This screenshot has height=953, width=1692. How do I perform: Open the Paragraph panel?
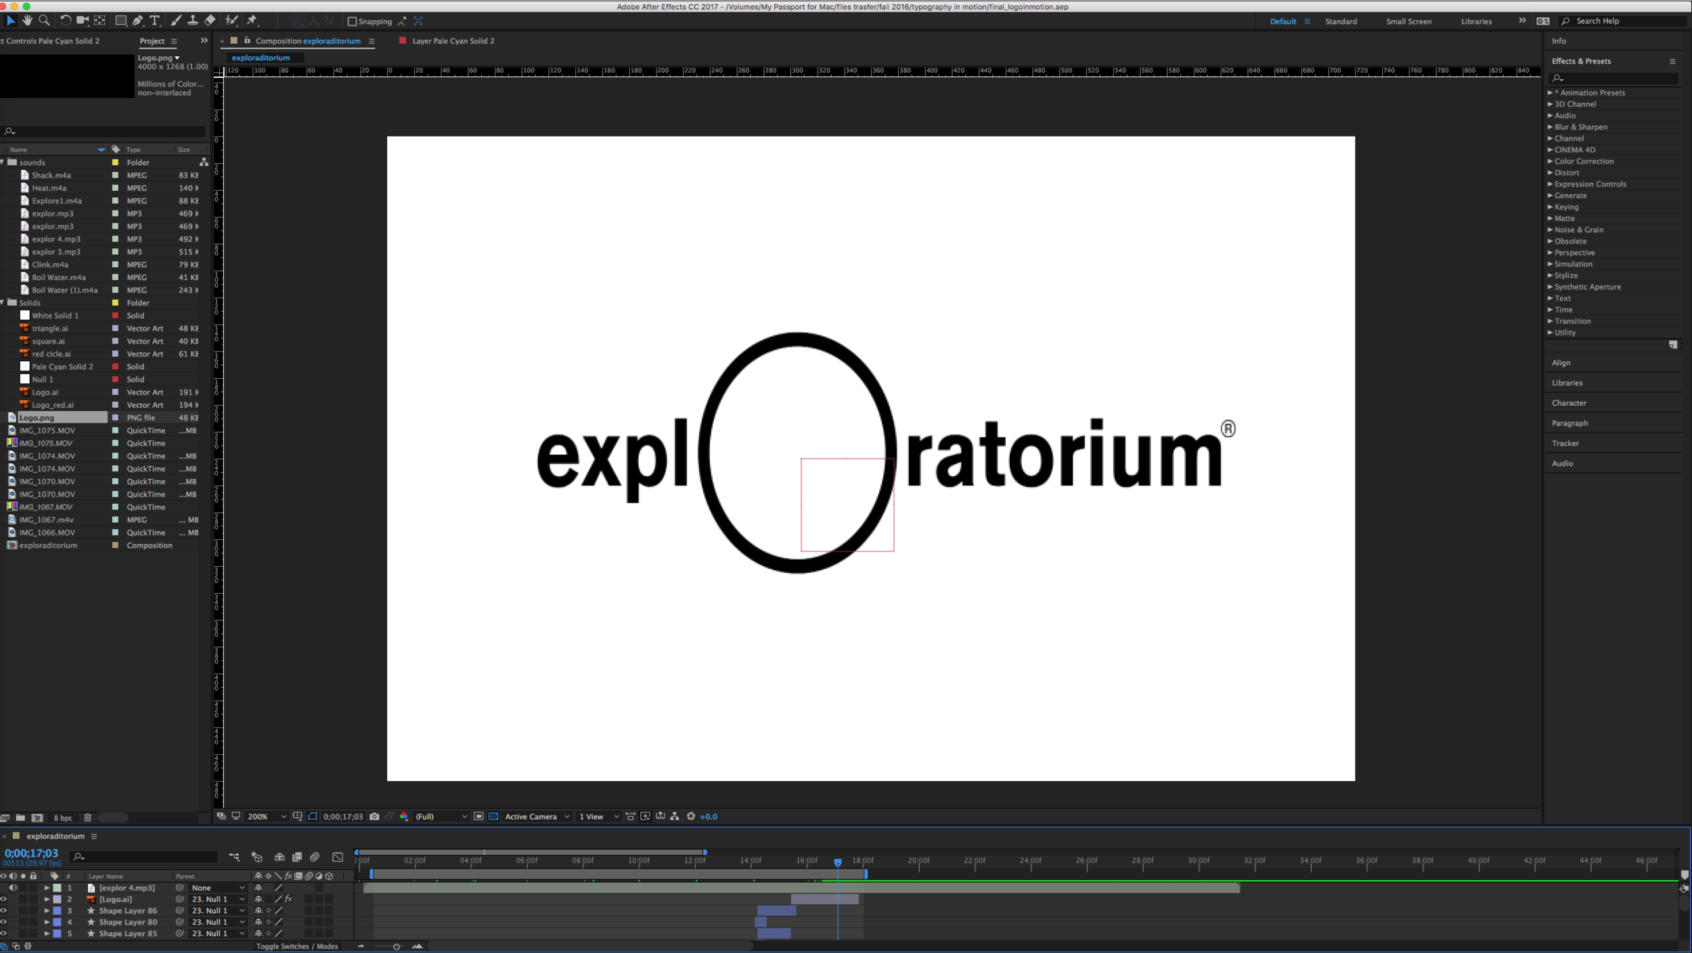point(1569,423)
